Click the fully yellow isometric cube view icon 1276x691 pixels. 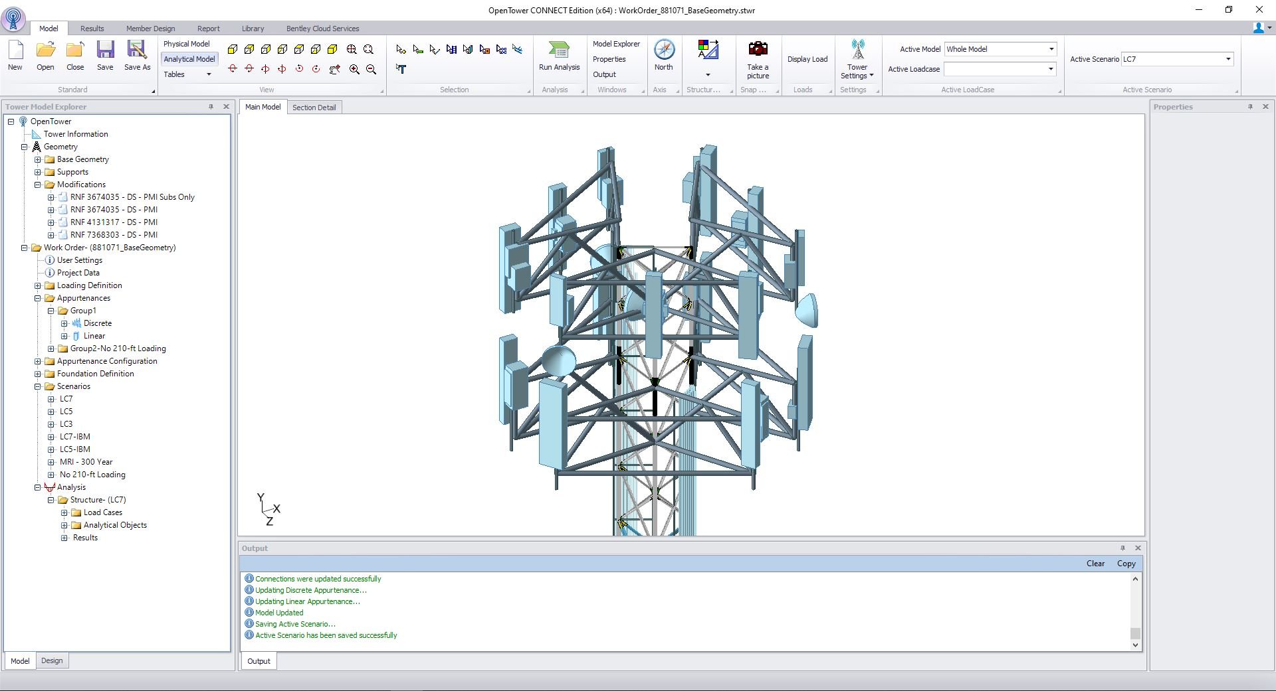[x=332, y=49]
